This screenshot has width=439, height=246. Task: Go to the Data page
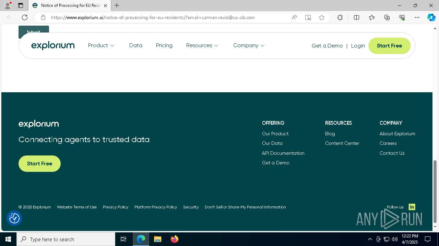click(136, 45)
